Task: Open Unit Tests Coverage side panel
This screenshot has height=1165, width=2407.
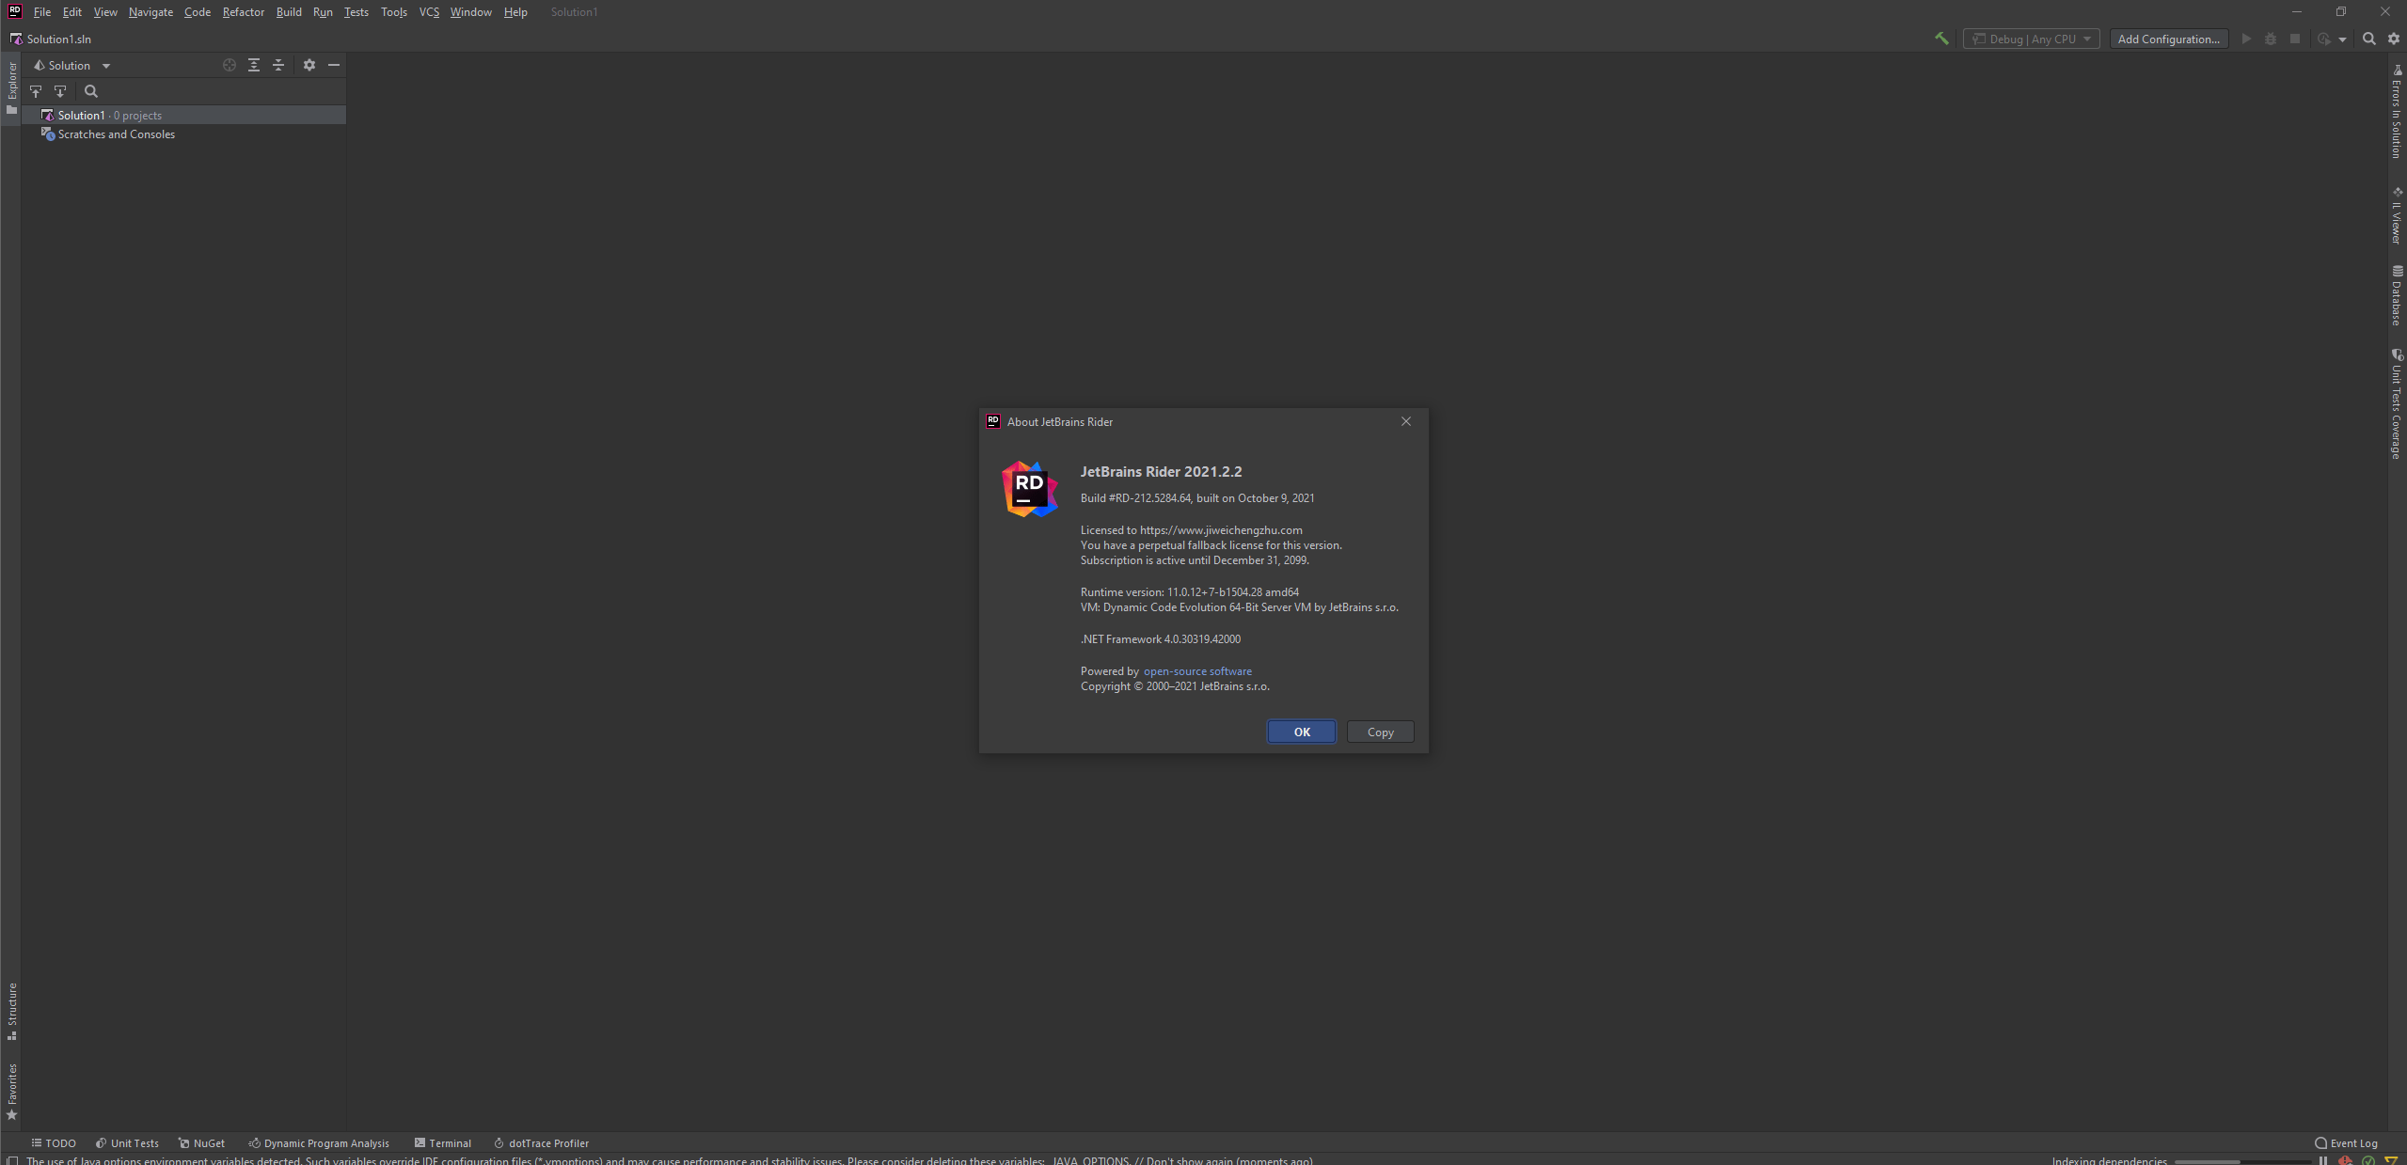Action: 2397,404
